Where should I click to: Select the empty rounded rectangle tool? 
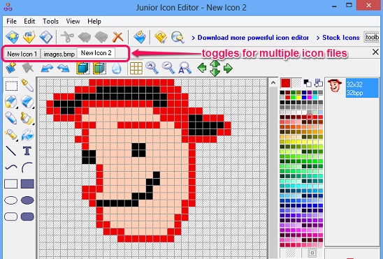11,216
